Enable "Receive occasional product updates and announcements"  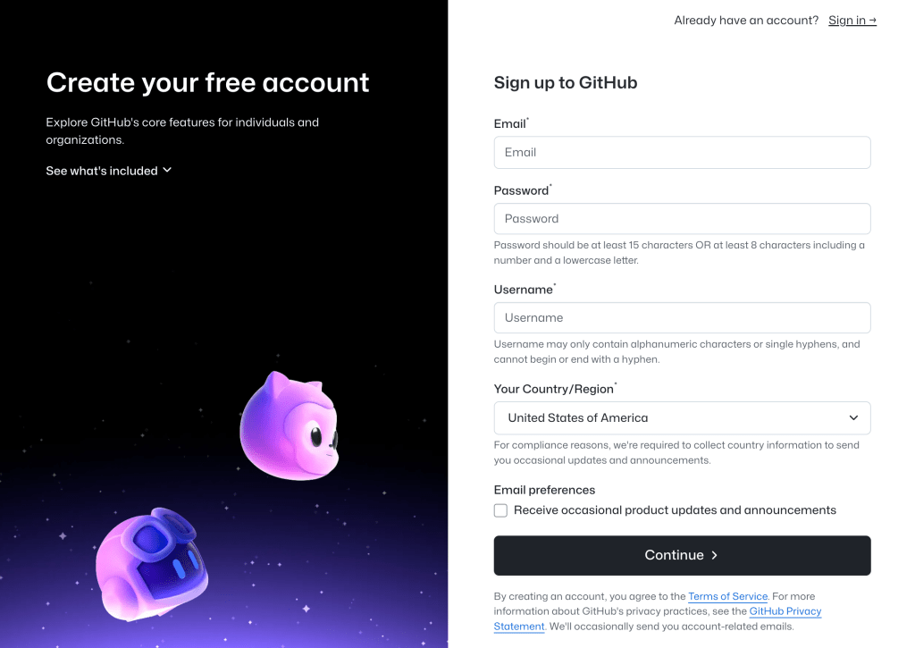point(500,509)
